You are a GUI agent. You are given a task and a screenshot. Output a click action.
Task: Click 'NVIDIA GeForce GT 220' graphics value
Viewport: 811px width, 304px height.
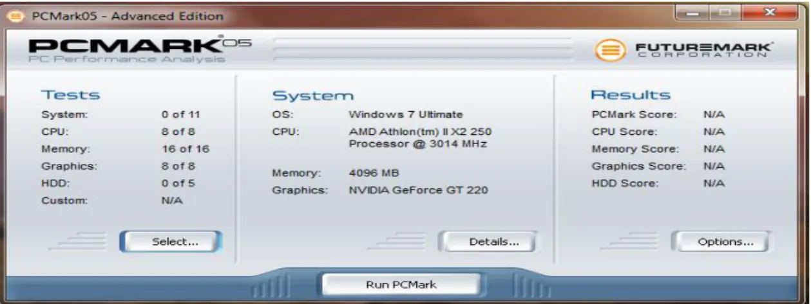click(418, 190)
